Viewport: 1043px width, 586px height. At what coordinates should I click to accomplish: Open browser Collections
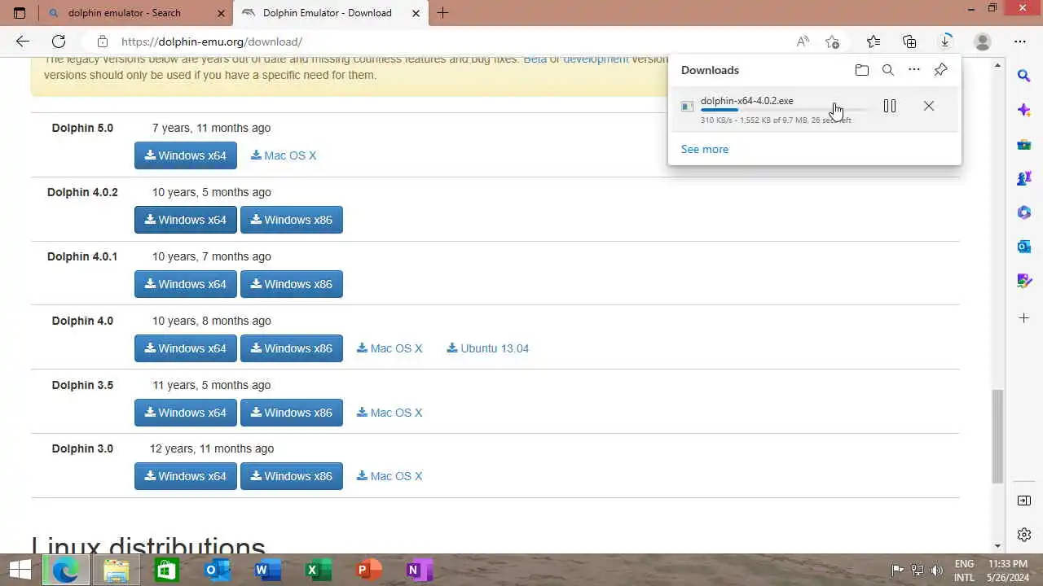[x=909, y=42]
